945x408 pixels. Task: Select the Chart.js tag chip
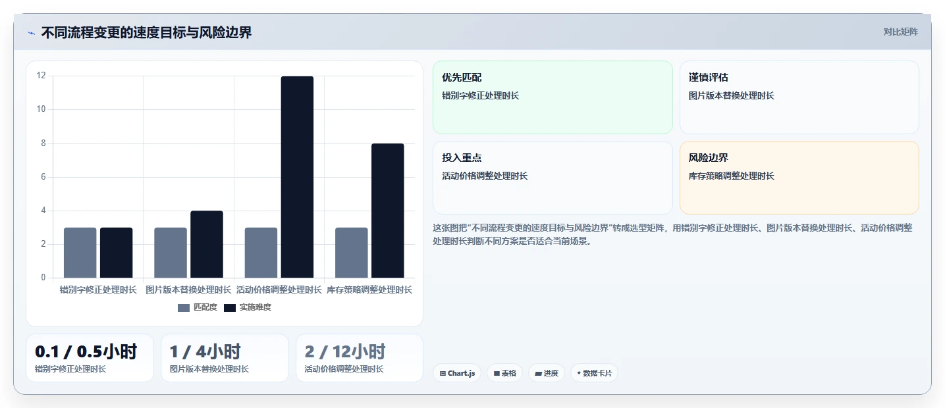coord(457,373)
